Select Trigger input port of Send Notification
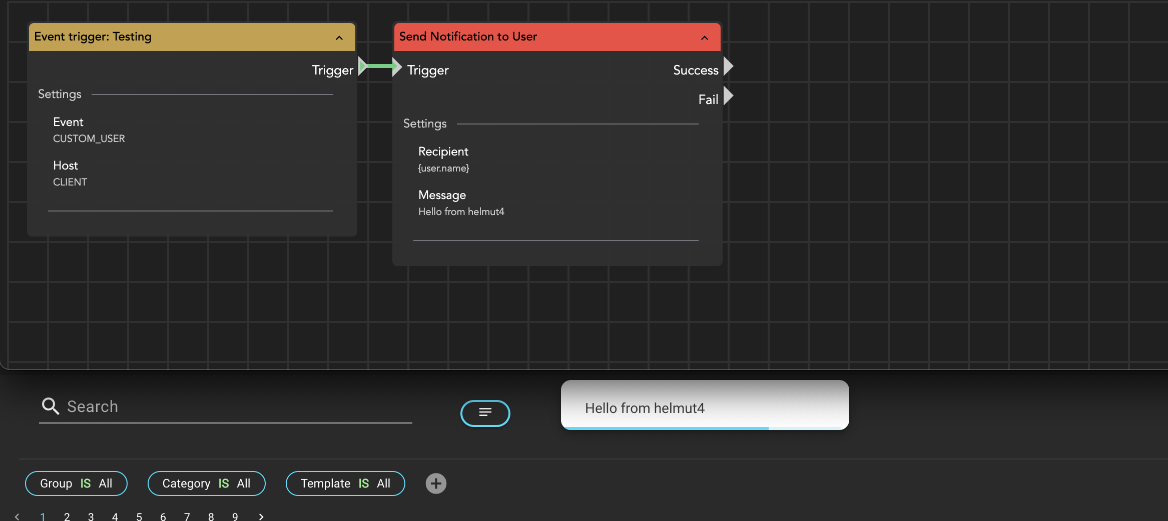1168x521 pixels. point(397,66)
